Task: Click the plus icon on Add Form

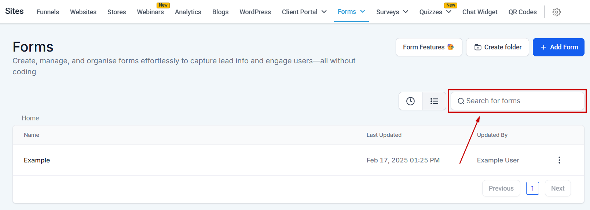Action: pyautogui.click(x=543, y=47)
